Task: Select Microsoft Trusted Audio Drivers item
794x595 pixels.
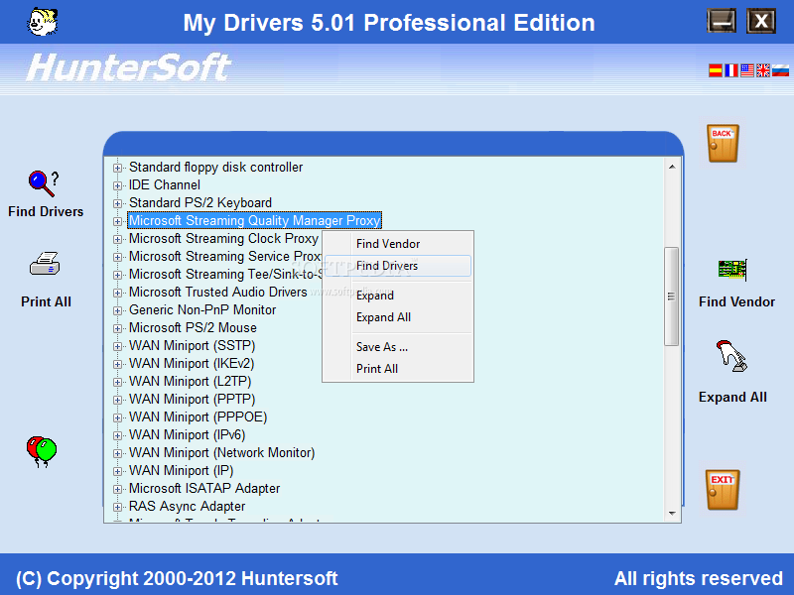Action: point(217,292)
